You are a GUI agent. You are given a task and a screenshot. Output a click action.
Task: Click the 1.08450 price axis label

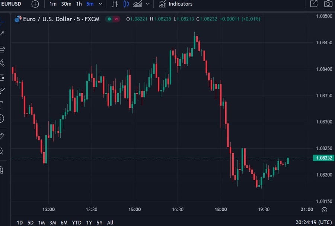coord(324,43)
